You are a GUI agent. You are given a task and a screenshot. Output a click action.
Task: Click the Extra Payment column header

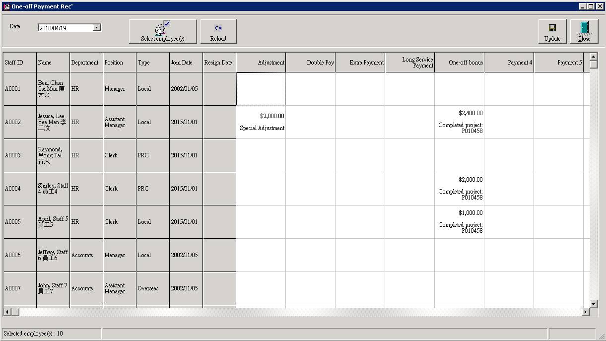[x=360, y=63]
